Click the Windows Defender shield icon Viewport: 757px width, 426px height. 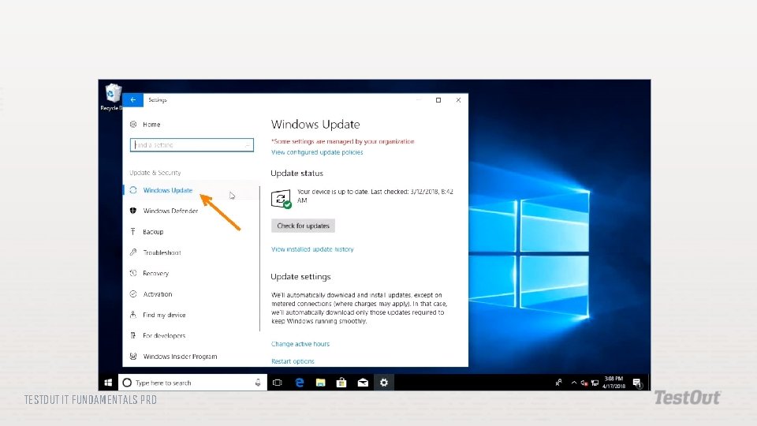[133, 211]
